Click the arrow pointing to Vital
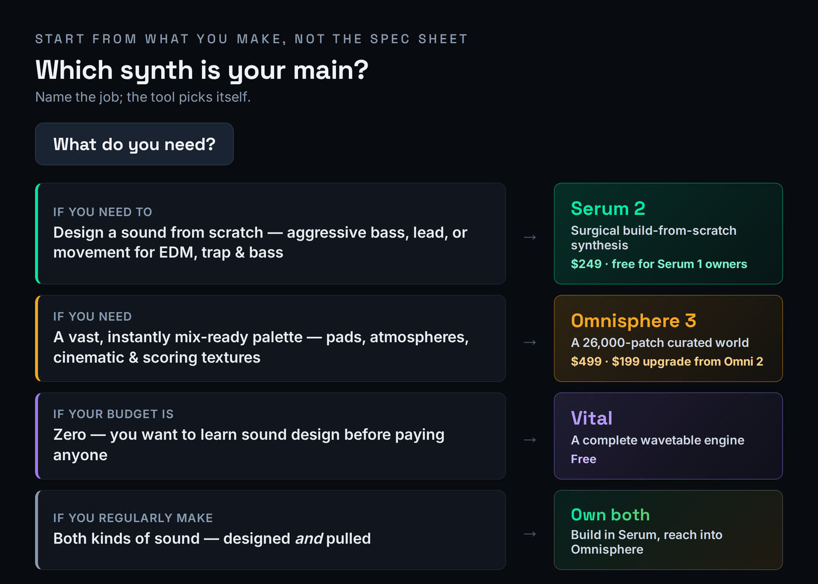The height and width of the screenshot is (584, 818). pyautogui.click(x=530, y=440)
